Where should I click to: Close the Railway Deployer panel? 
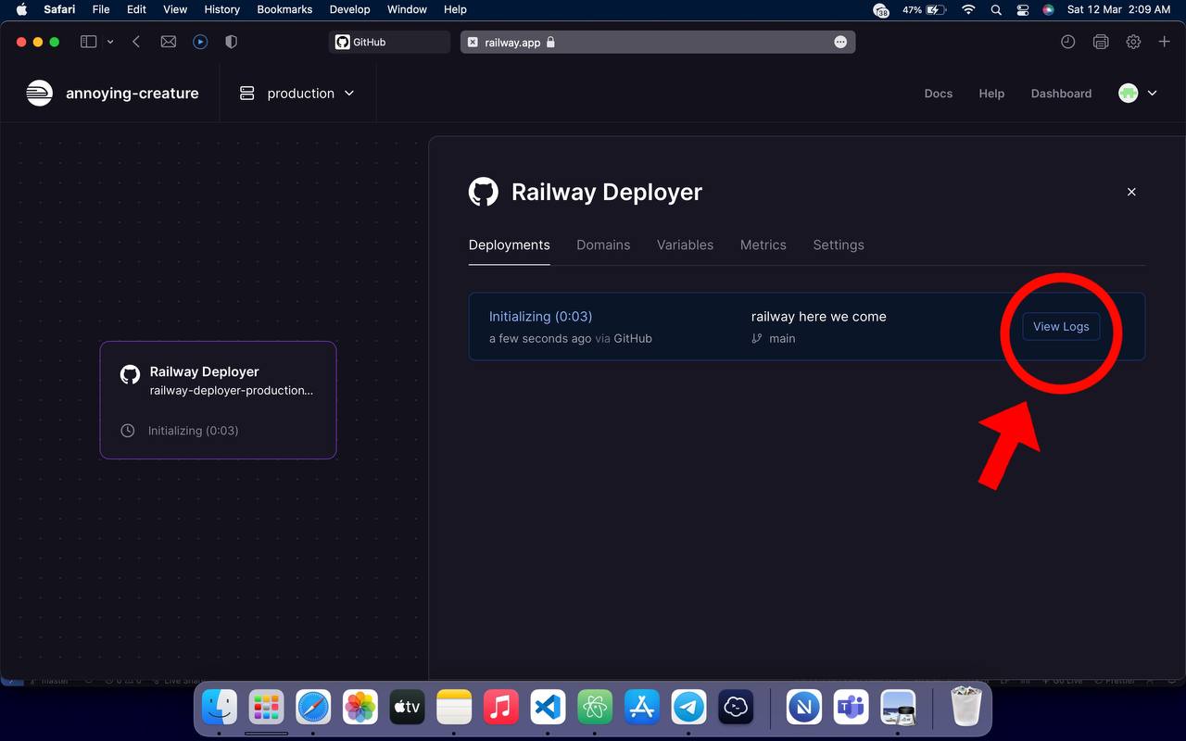click(x=1131, y=192)
